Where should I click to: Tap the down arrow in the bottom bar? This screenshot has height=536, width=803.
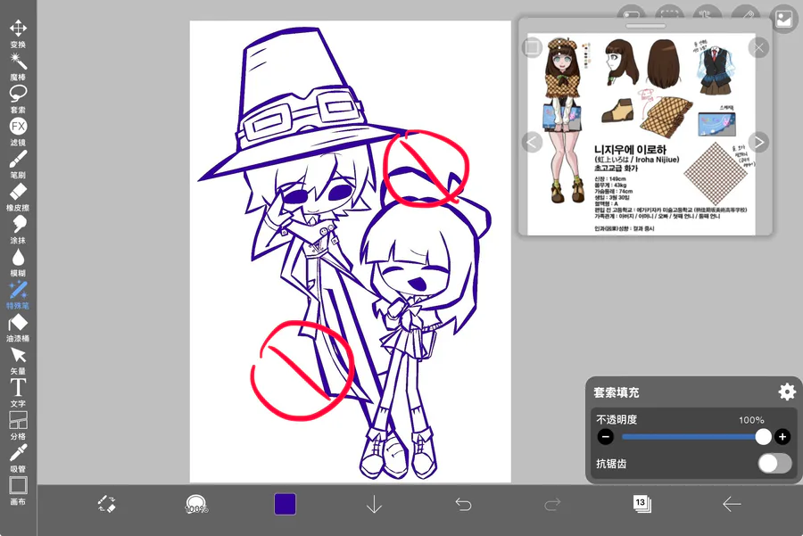375,504
